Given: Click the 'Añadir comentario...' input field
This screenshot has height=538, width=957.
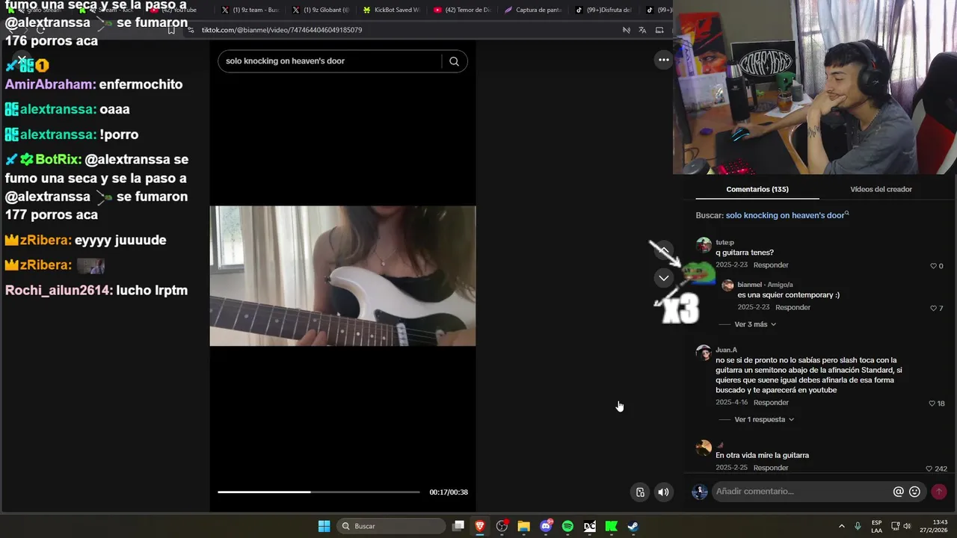Looking at the screenshot, I should (800, 492).
